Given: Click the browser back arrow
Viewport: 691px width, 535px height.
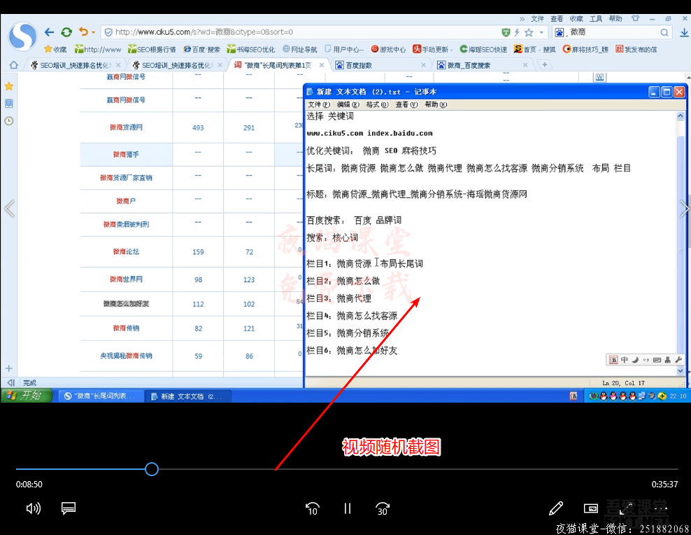Looking at the screenshot, I should pos(49,32).
